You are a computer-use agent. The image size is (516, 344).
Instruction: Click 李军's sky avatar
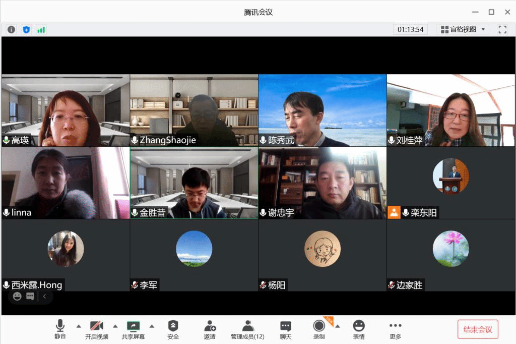(194, 249)
